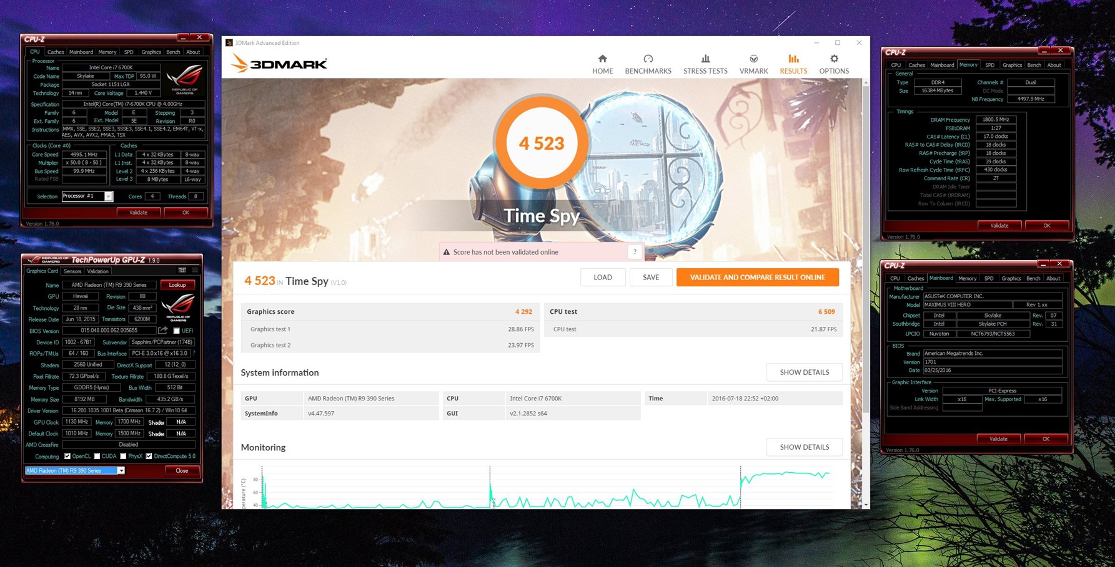
Task: Click the GPU-Z BIOS share/export icon
Action: 163,331
